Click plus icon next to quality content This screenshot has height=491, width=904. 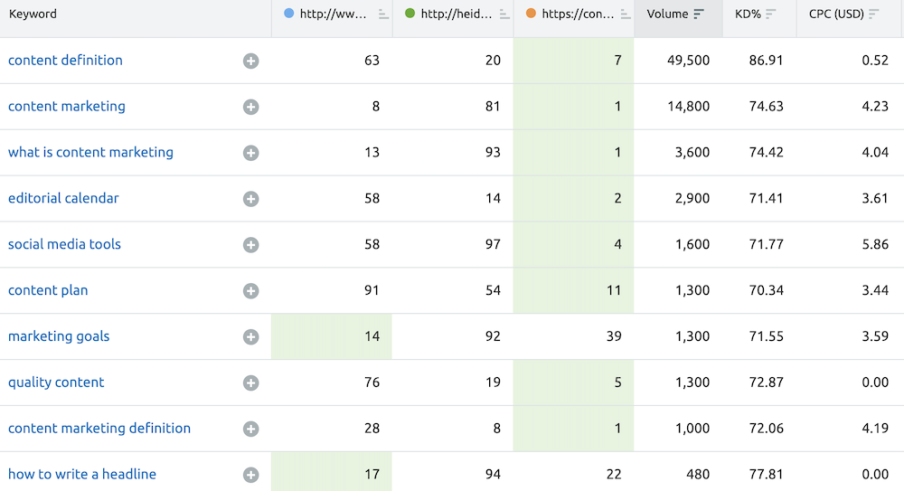pyautogui.click(x=250, y=382)
